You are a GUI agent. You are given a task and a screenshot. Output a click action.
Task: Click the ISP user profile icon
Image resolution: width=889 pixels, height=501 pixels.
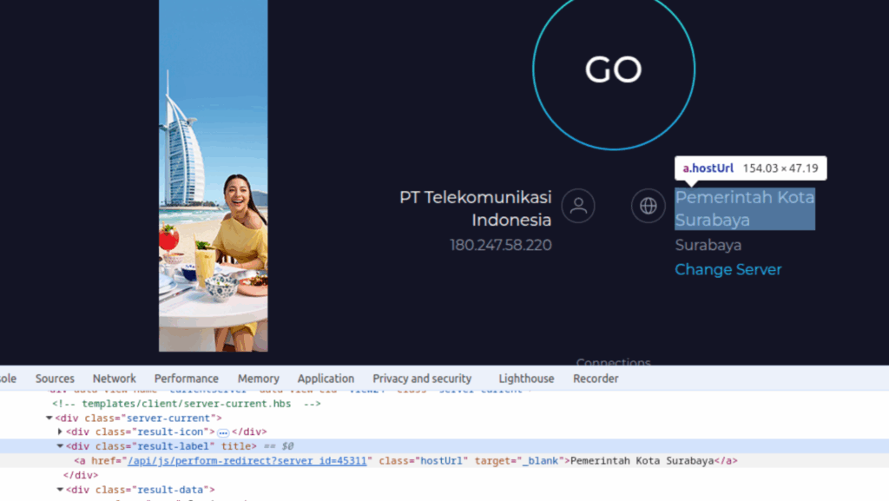[x=578, y=206]
